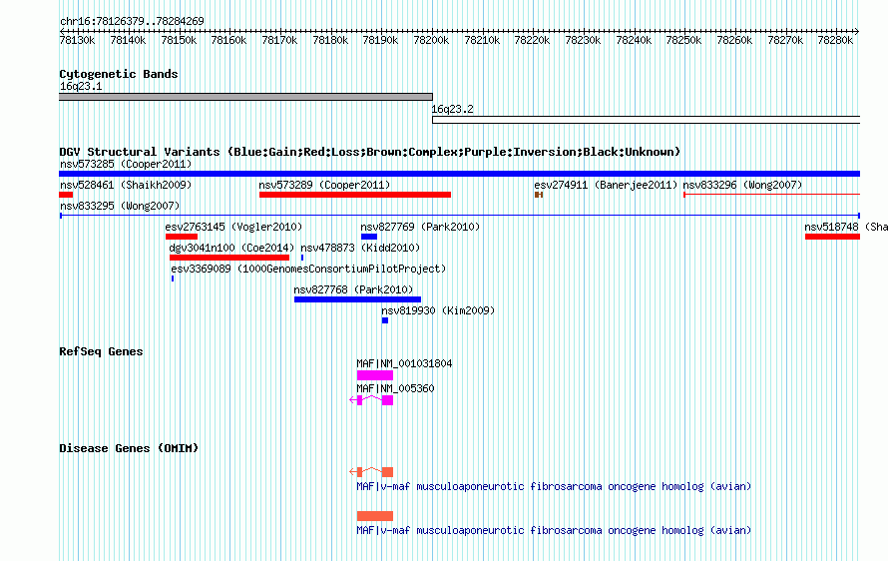The height and width of the screenshot is (561, 888).
Task: Open the lower MAF v-maf OMIM link
Action: pyautogui.click(x=554, y=530)
